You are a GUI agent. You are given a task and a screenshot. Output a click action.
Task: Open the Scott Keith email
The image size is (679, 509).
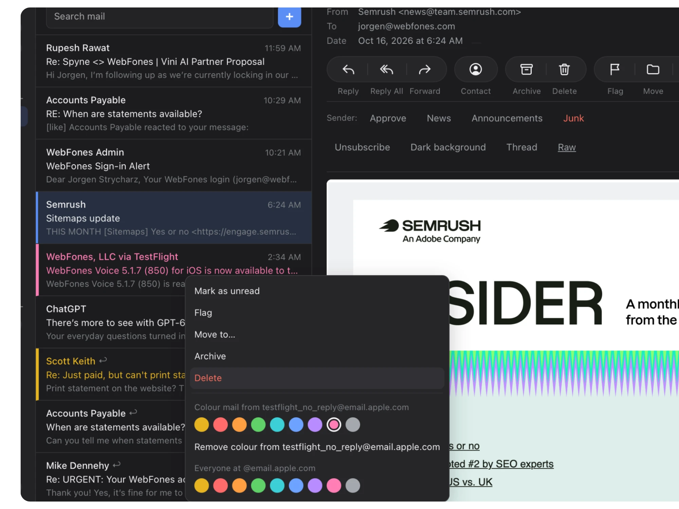tap(111, 374)
